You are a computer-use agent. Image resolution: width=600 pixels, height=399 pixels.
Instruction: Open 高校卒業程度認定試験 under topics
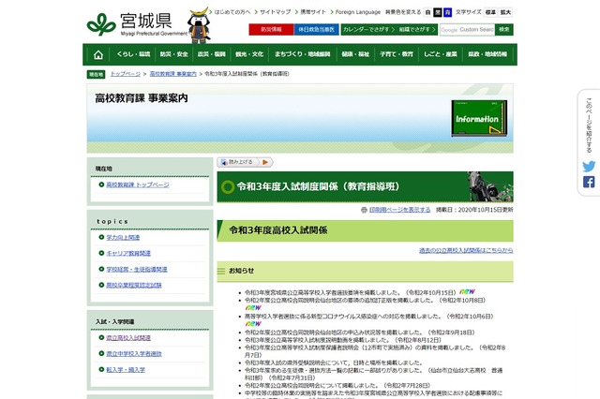134,285
